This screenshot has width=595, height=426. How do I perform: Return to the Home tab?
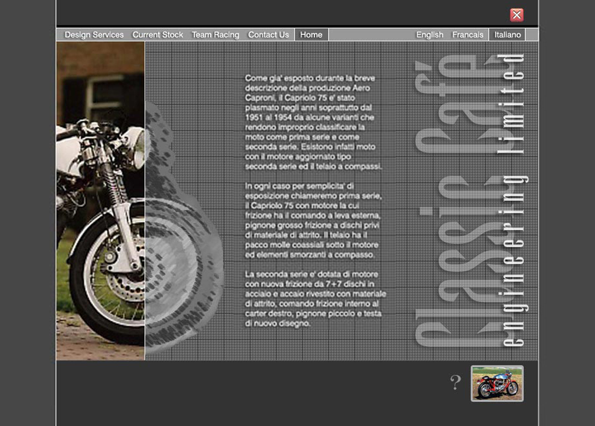(311, 35)
